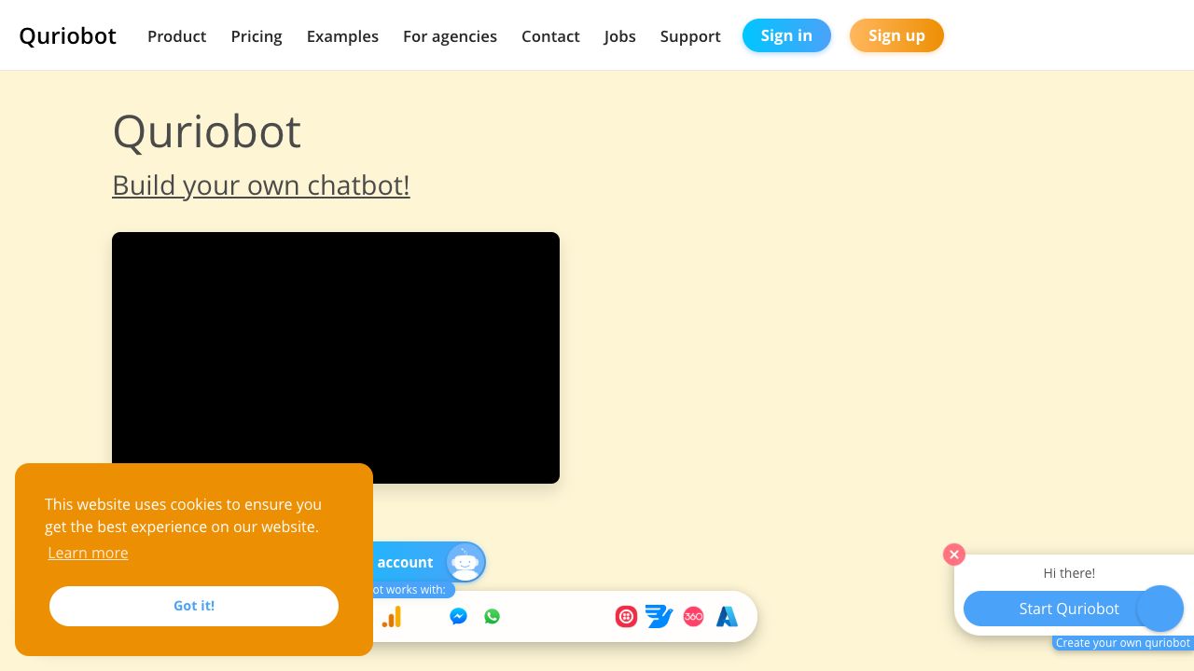Click the Google Analytics bar chart icon
Viewport: 1194px width, 671px height.
click(392, 617)
